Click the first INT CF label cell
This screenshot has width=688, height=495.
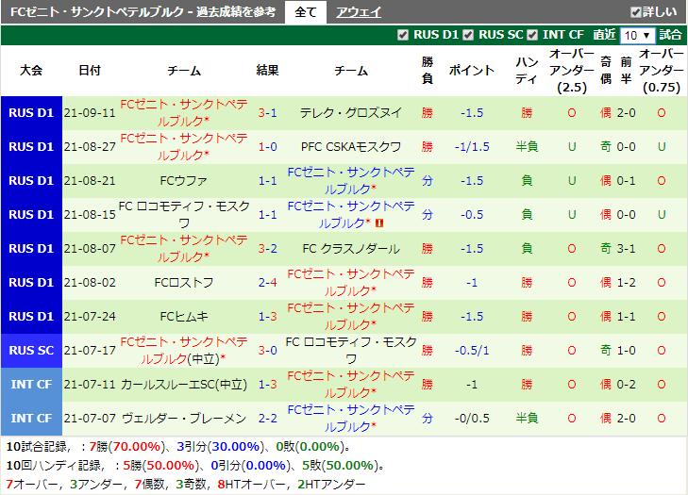coord(31,385)
